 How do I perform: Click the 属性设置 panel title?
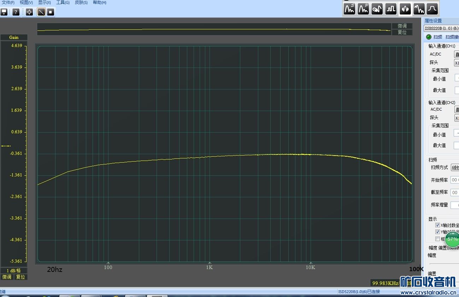tap(433, 21)
